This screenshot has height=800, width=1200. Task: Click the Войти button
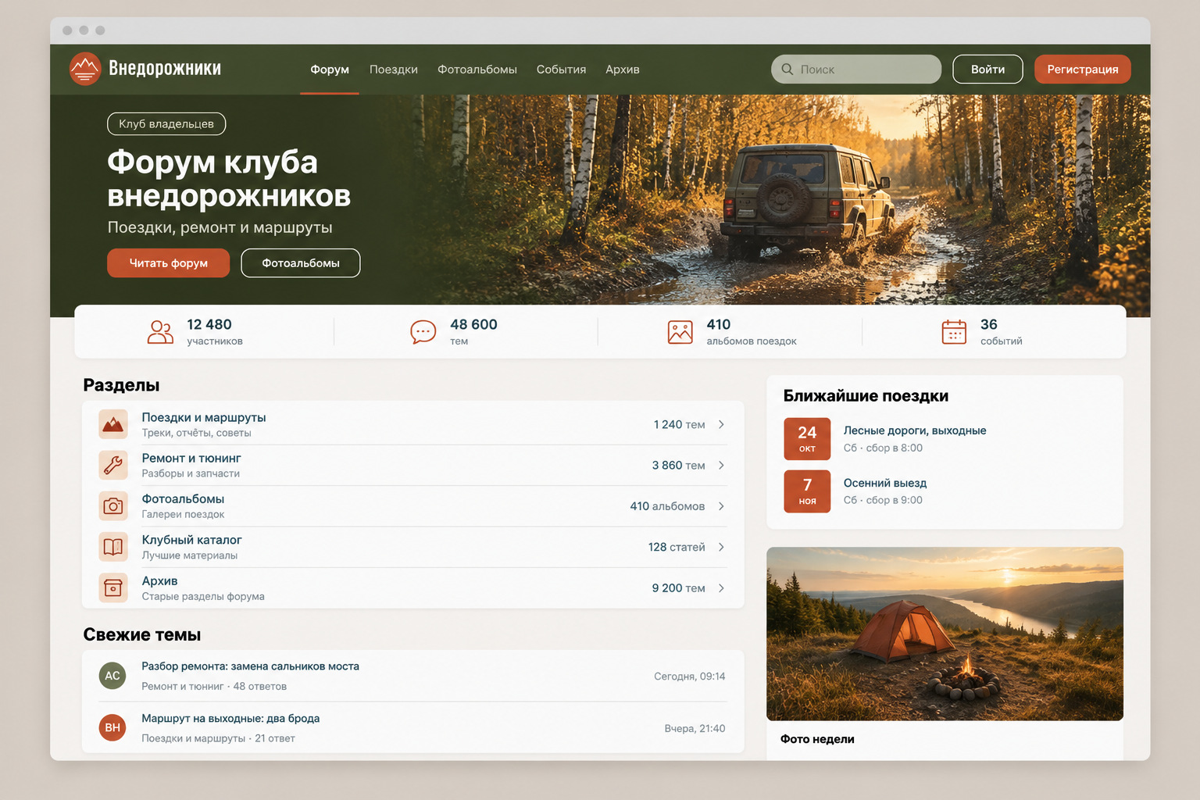click(987, 69)
